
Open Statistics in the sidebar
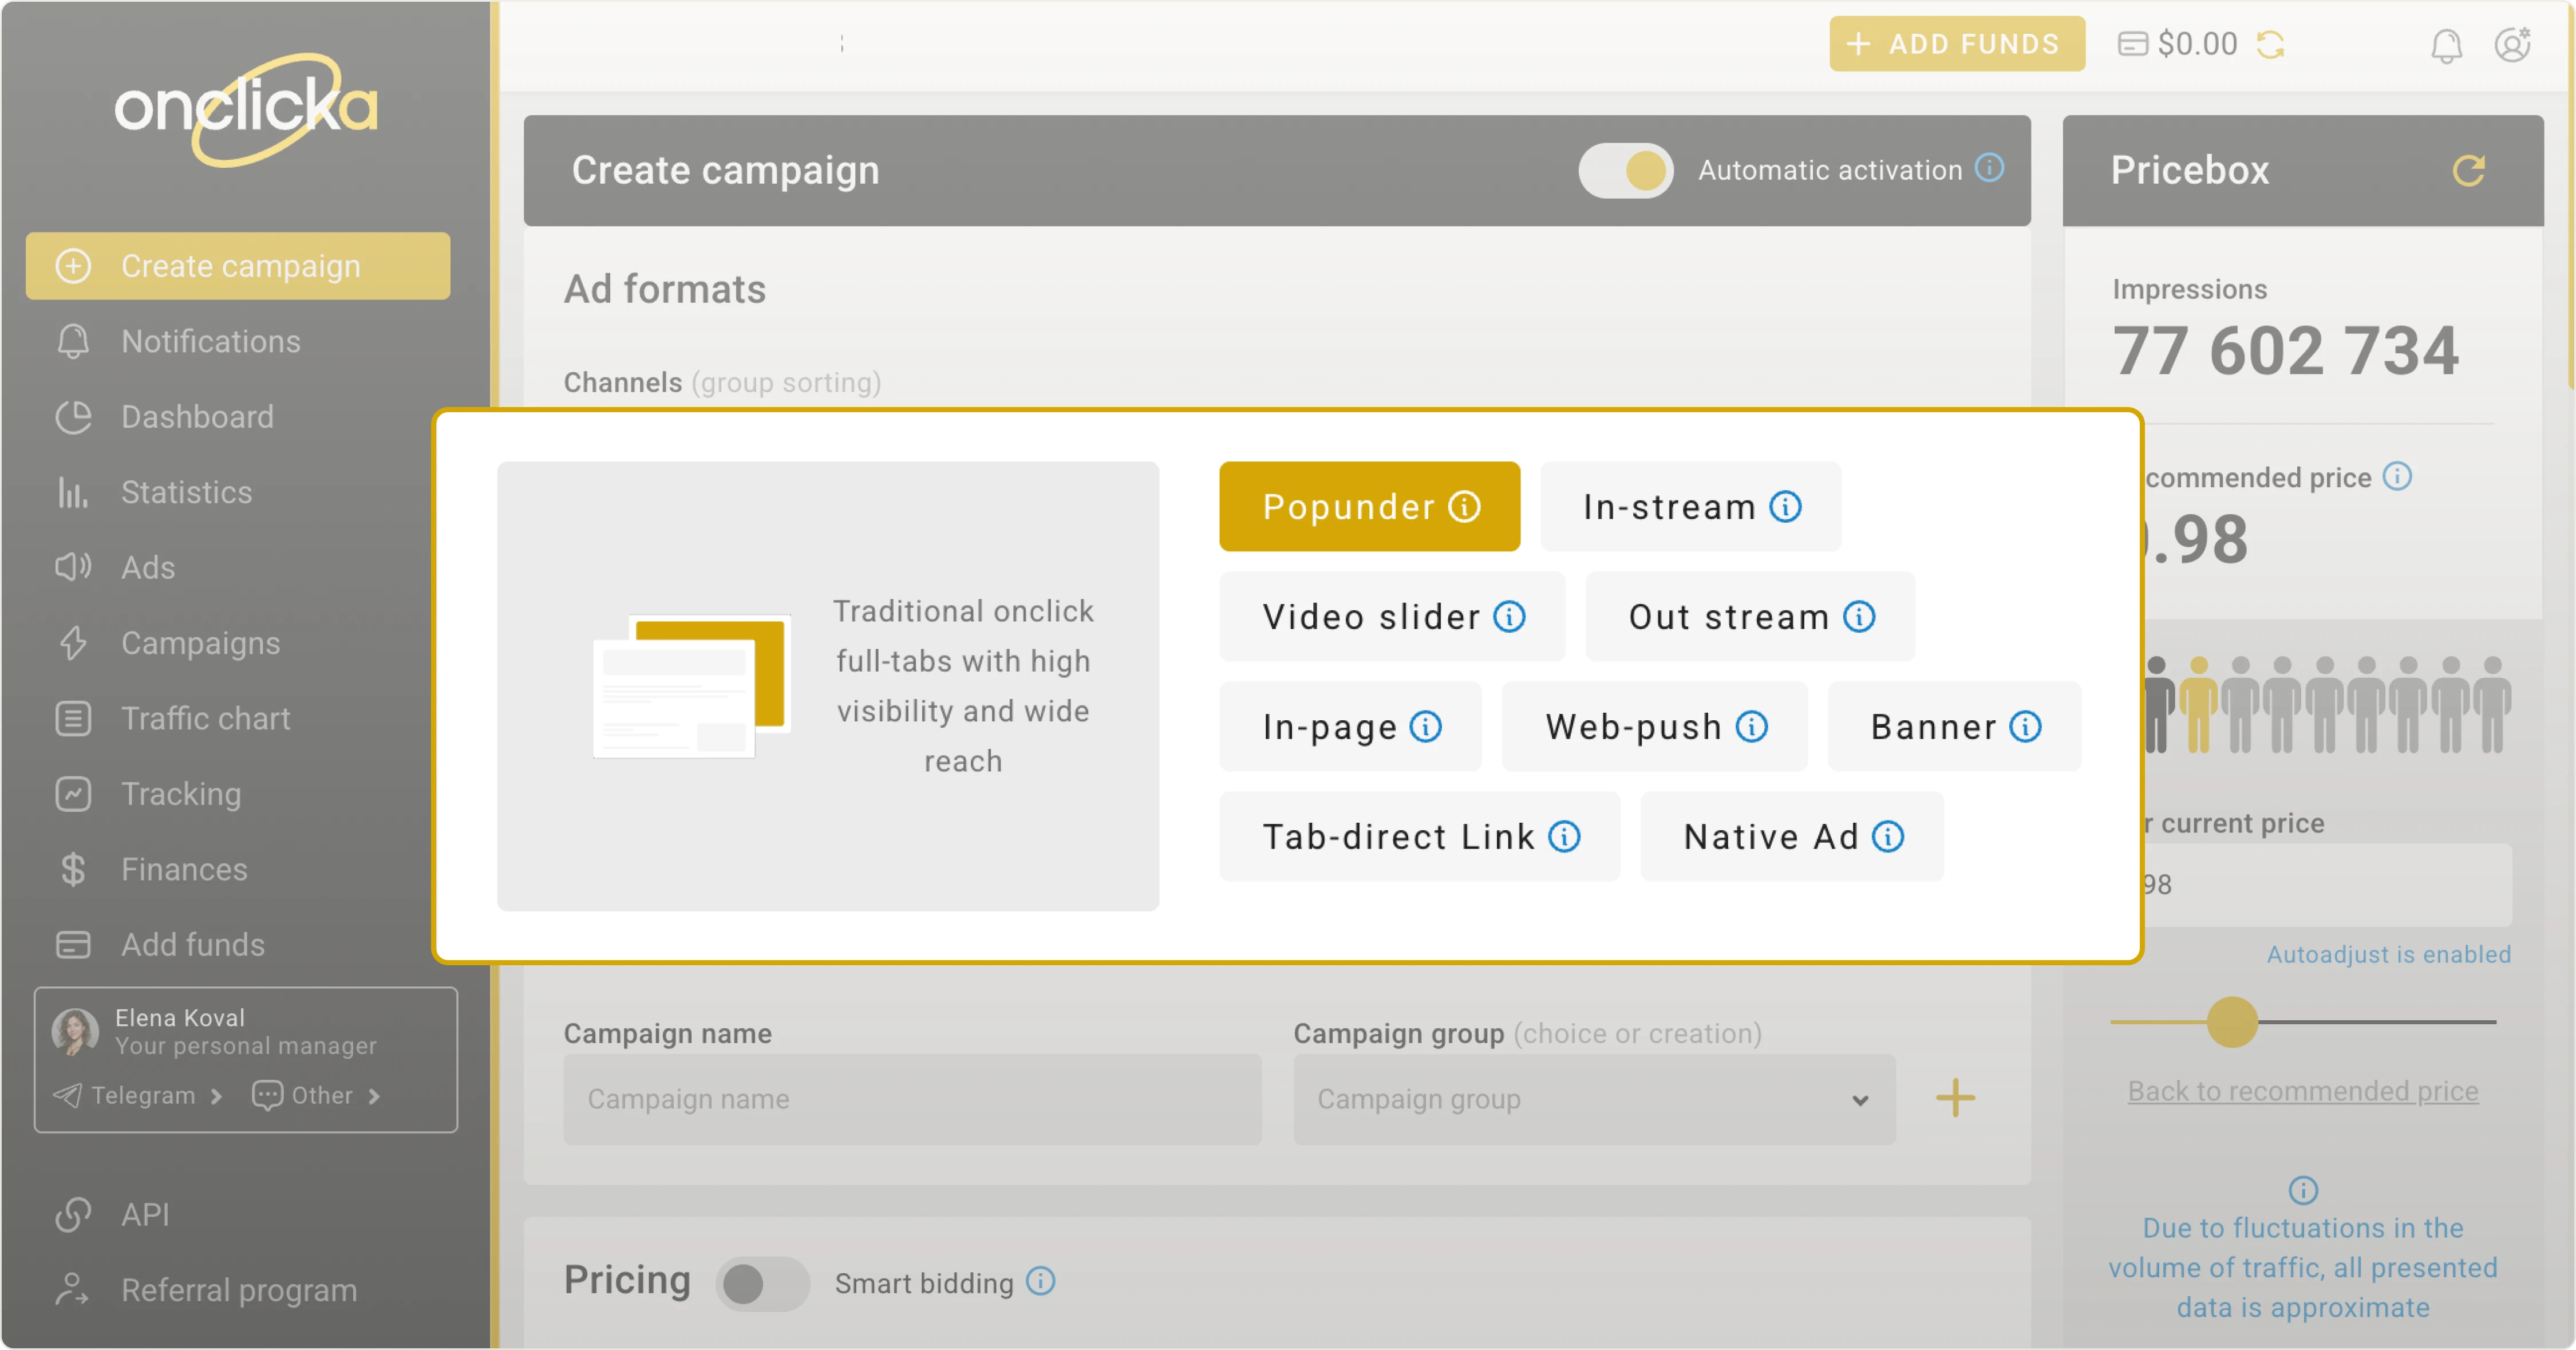(186, 492)
